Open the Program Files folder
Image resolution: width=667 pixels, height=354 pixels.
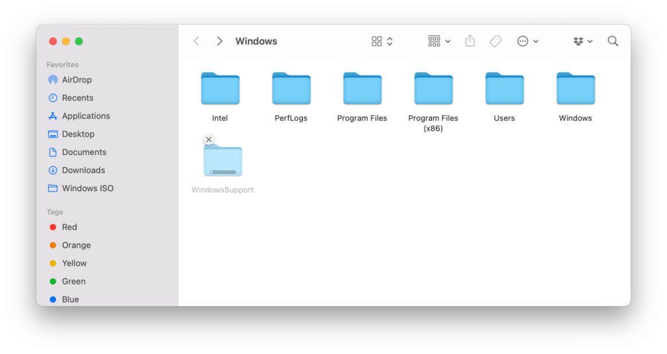pyautogui.click(x=362, y=88)
